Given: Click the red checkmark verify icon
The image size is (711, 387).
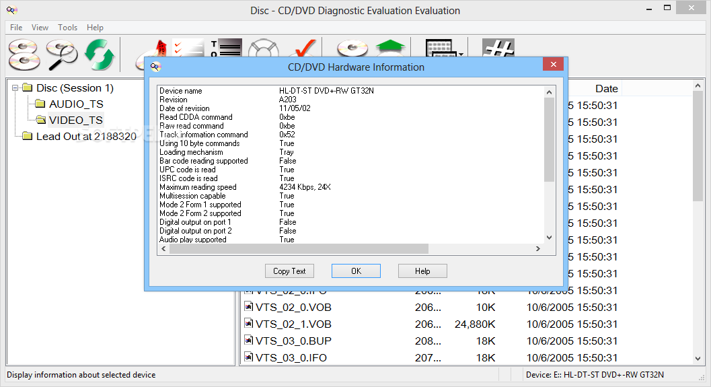Looking at the screenshot, I should point(304,48).
